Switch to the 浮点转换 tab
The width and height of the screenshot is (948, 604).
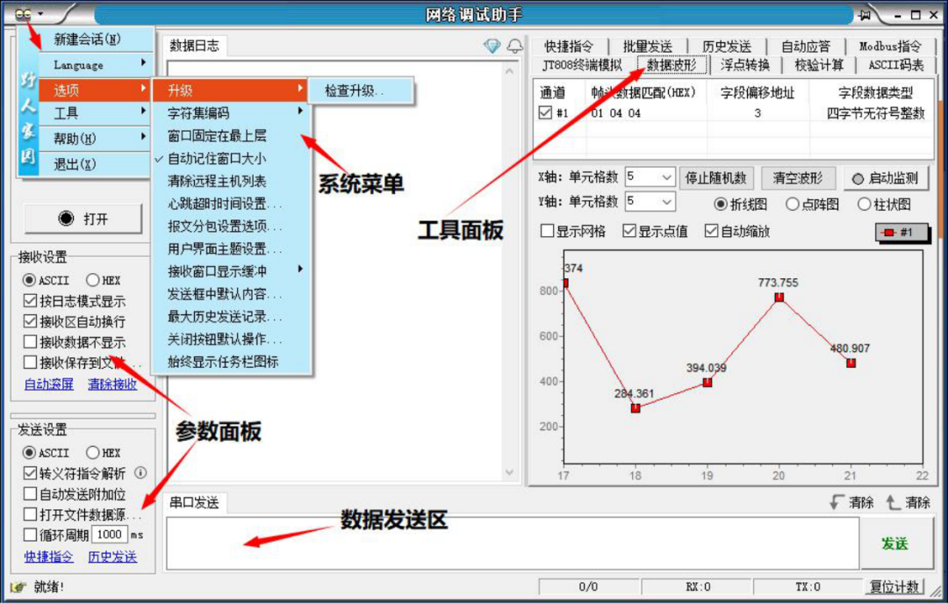pos(745,65)
